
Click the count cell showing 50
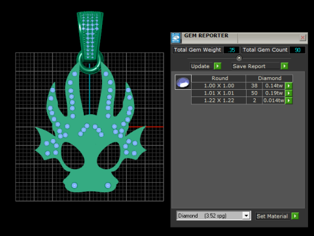click(x=254, y=93)
